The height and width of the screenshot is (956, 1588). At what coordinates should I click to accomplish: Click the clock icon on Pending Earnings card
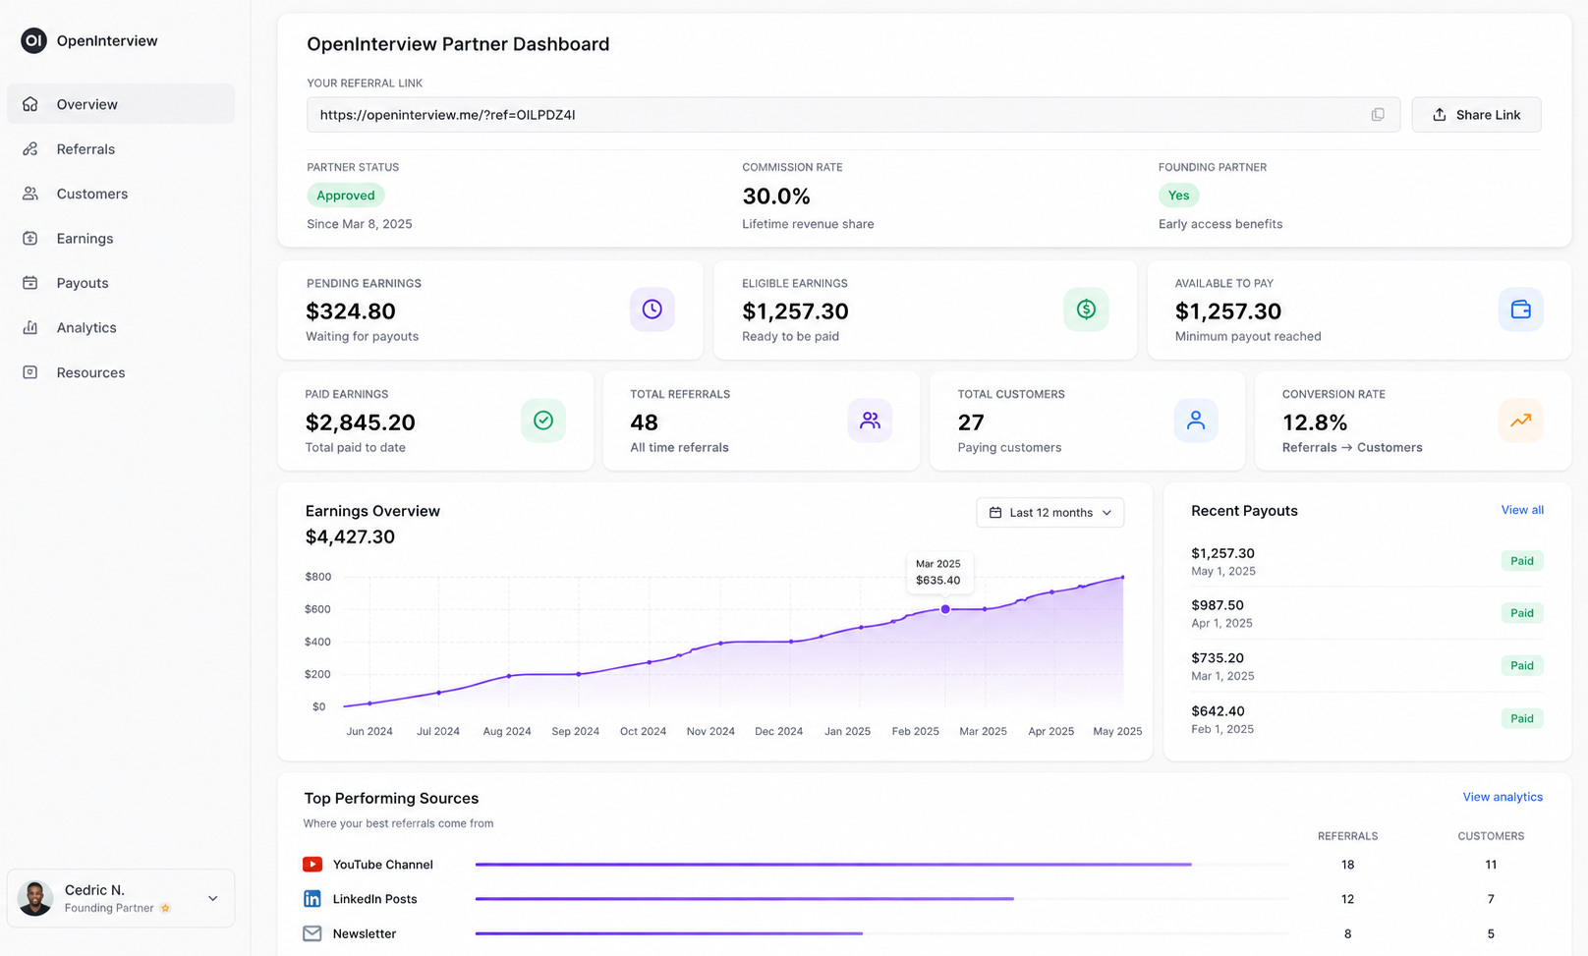(x=652, y=309)
